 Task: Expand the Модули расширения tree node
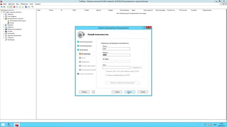(x=4, y=29)
